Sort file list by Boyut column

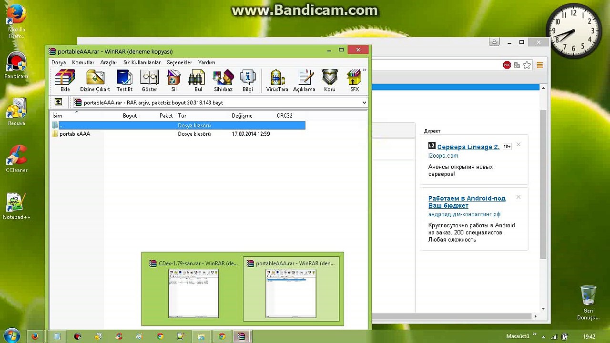[x=130, y=116]
